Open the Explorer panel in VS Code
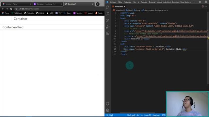The height and width of the screenshot is (117, 209). pos(108,7)
